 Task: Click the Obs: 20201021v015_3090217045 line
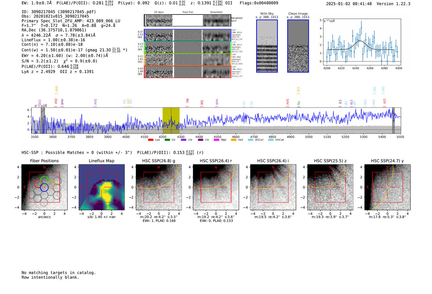[55, 16]
